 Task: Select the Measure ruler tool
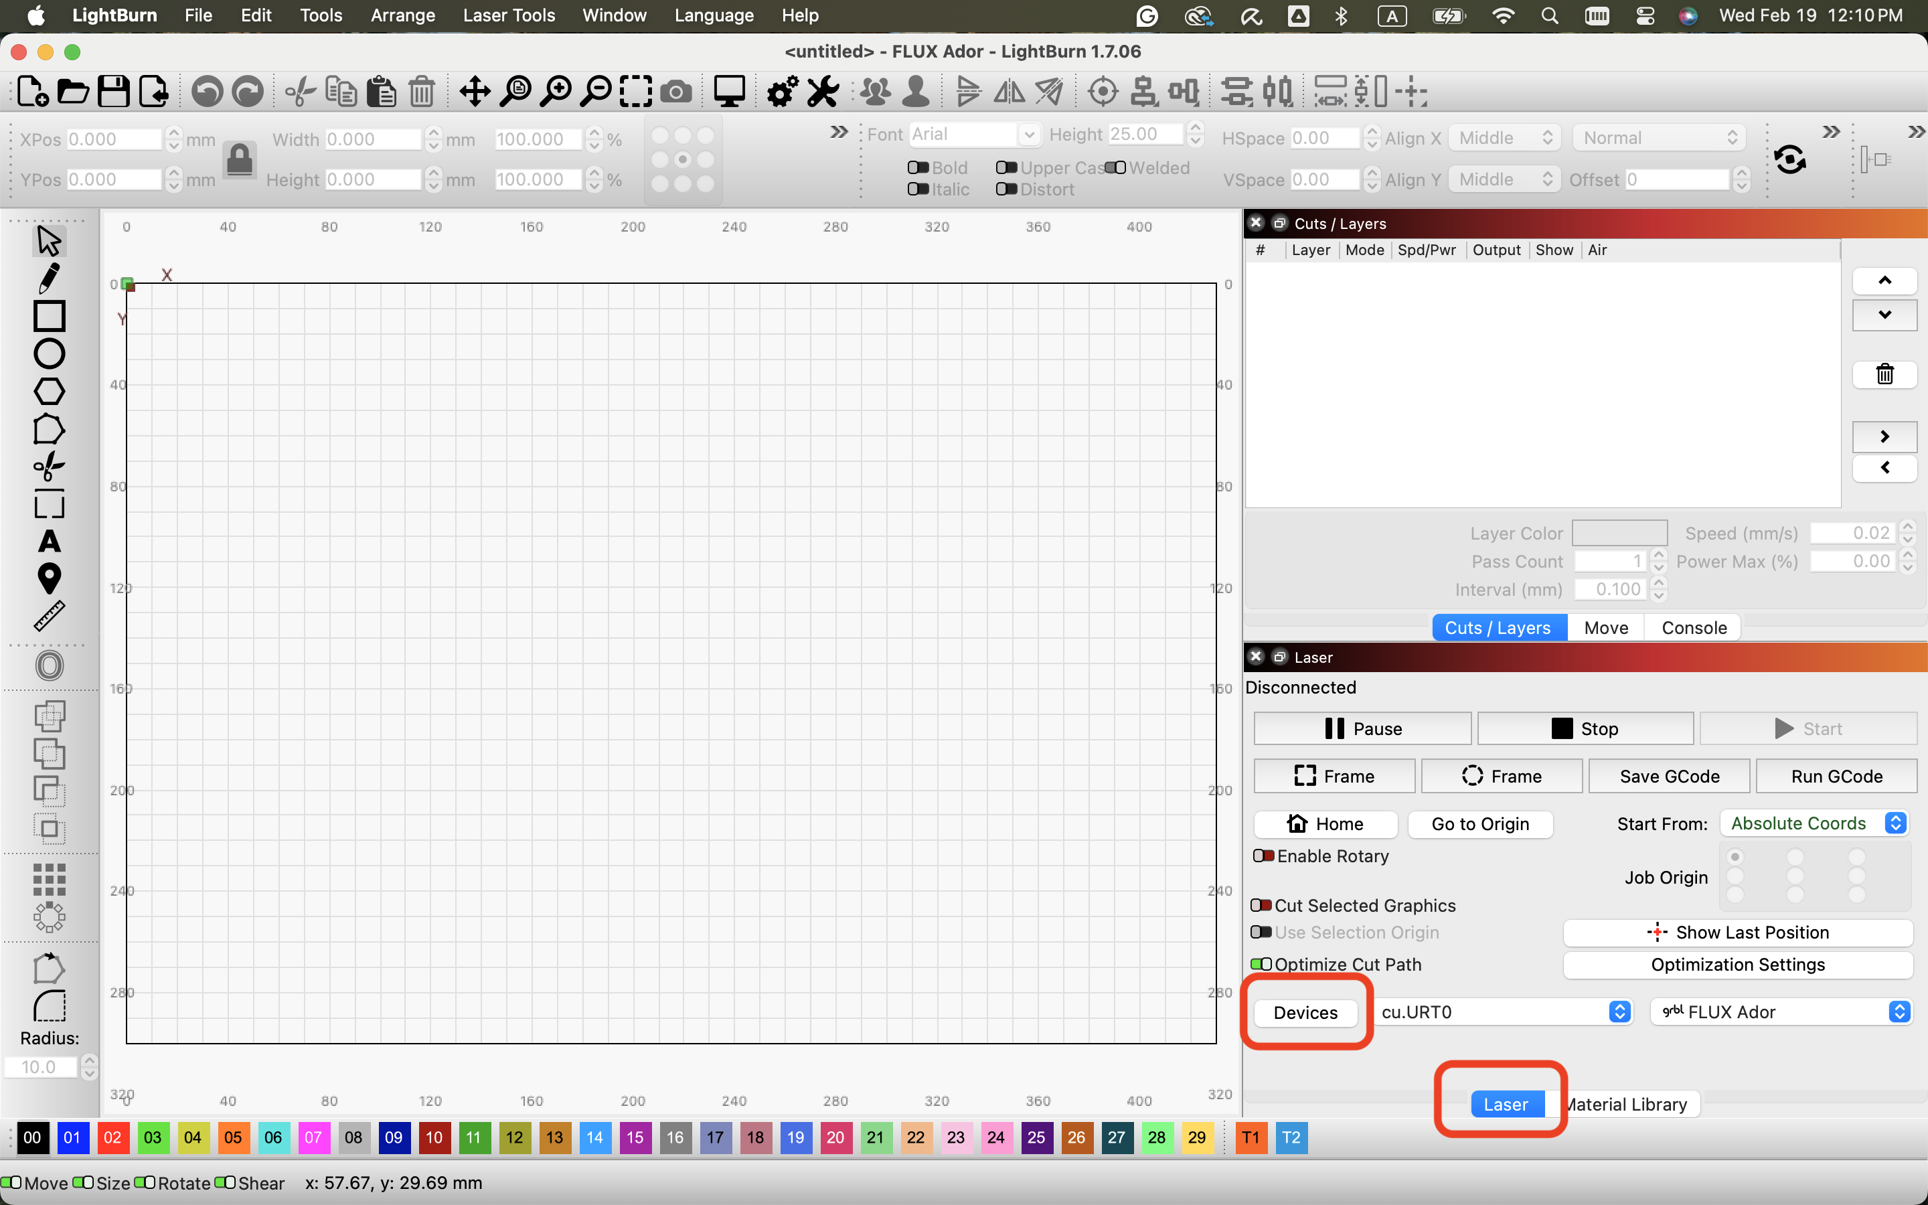(x=49, y=616)
